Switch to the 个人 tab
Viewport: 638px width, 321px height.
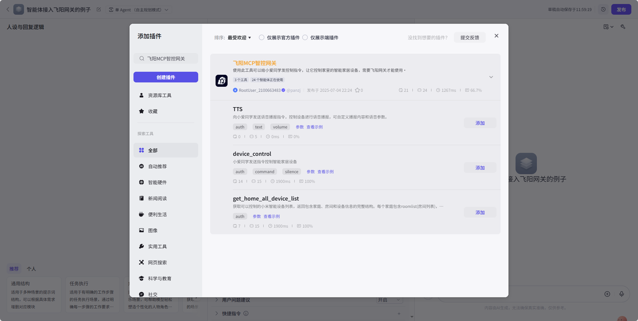[x=31, y=269]
